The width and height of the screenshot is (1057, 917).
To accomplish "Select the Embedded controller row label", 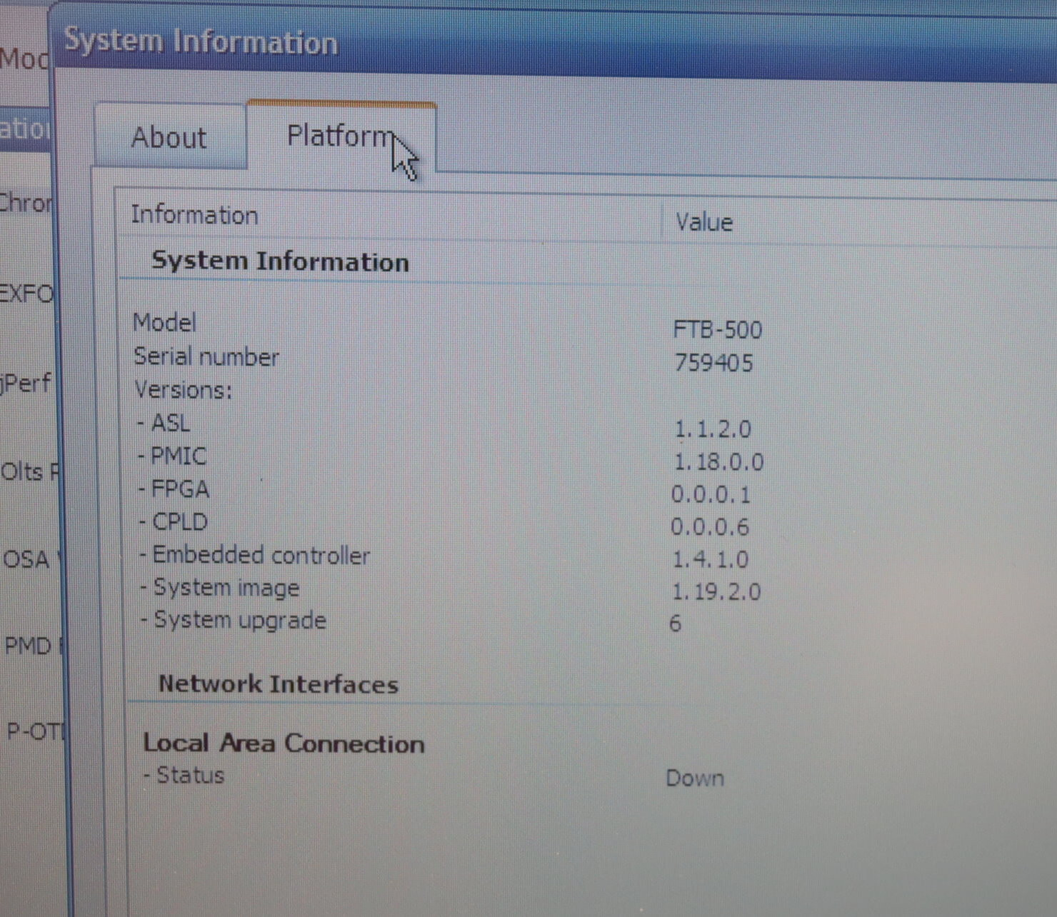I will tap(255, 555).
